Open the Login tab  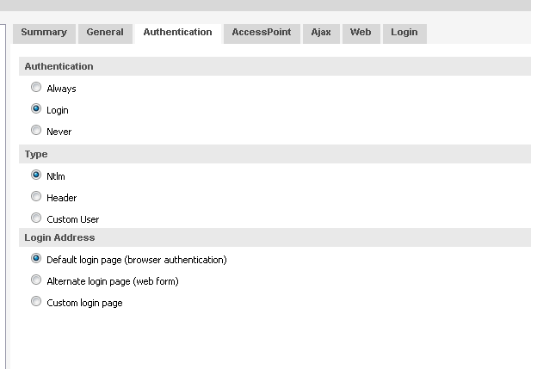pos(404,33)
